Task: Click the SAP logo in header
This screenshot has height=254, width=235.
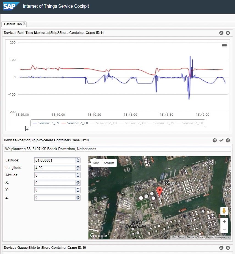Action: coord(11,6)
